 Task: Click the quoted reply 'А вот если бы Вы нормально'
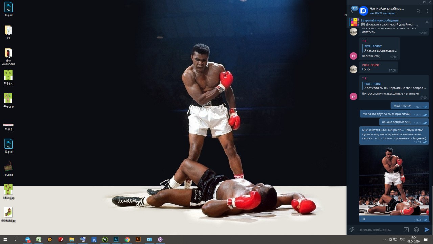394,86
